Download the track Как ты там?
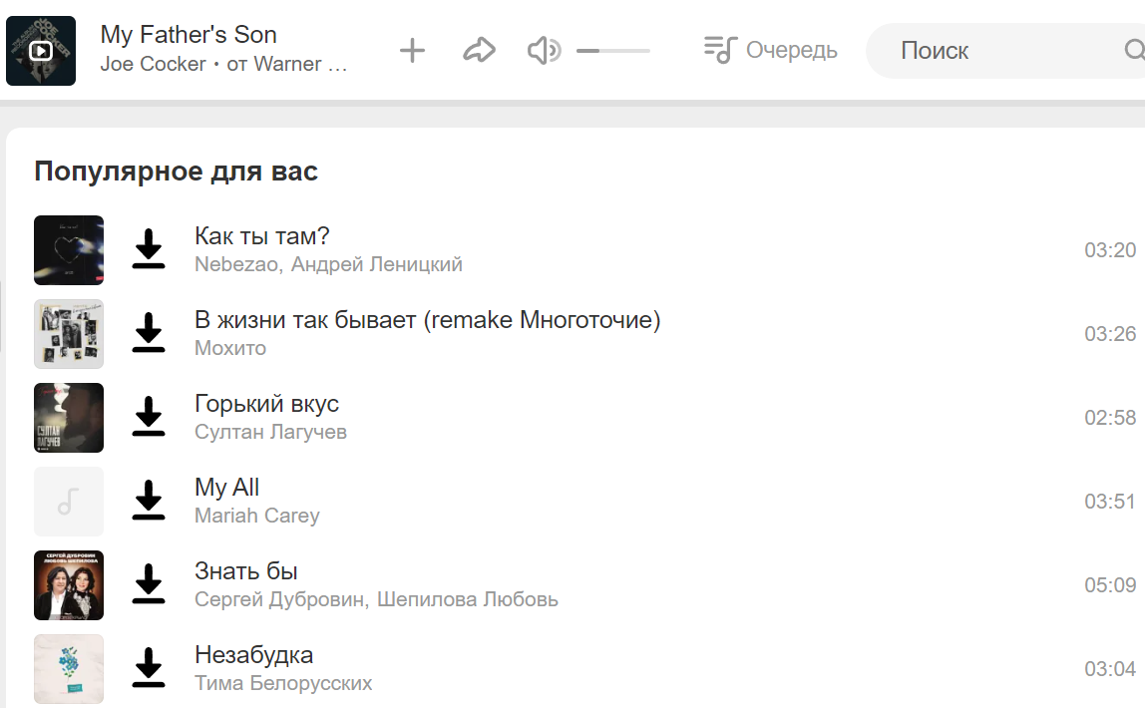The image size is (1145, 708). click(149, 249)
